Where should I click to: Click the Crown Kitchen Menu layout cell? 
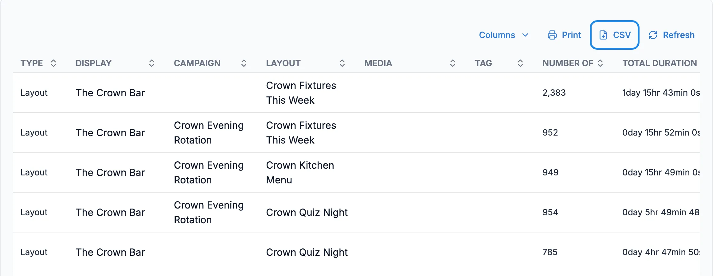click(x=300, y=172)
